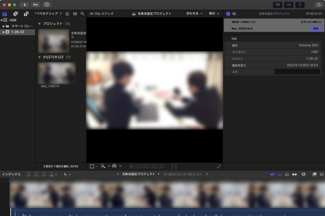Toggle the browser panel visibility
Viewport: 325px width, 216px height.
point(278,5)
